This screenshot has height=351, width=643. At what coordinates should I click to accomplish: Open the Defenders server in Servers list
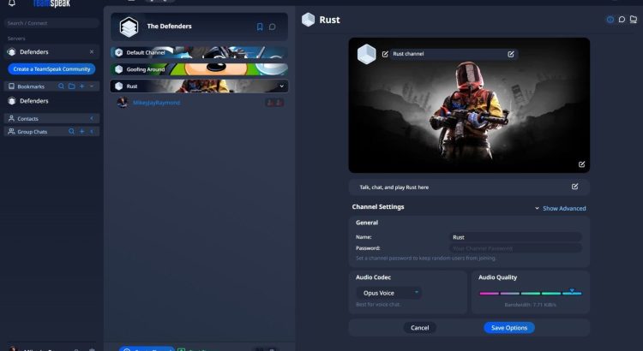(51, 52)
